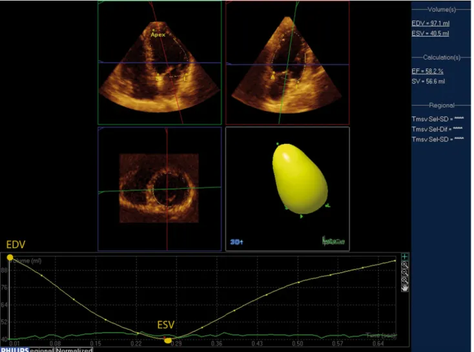The height and width of the screenshot is (352, 474).
Task: Click the 3D orientation icon in the model view
Action: point(237,242)
